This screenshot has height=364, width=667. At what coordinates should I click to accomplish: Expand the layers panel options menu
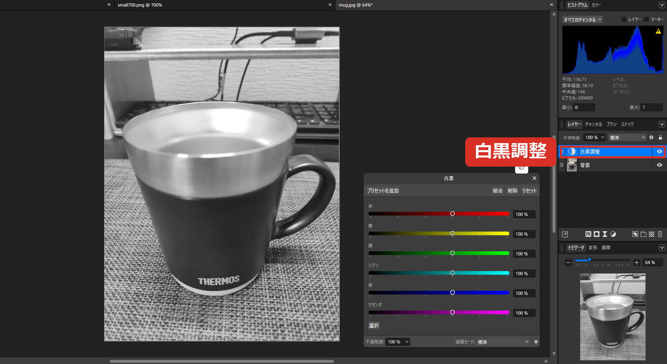click(662, 124)
